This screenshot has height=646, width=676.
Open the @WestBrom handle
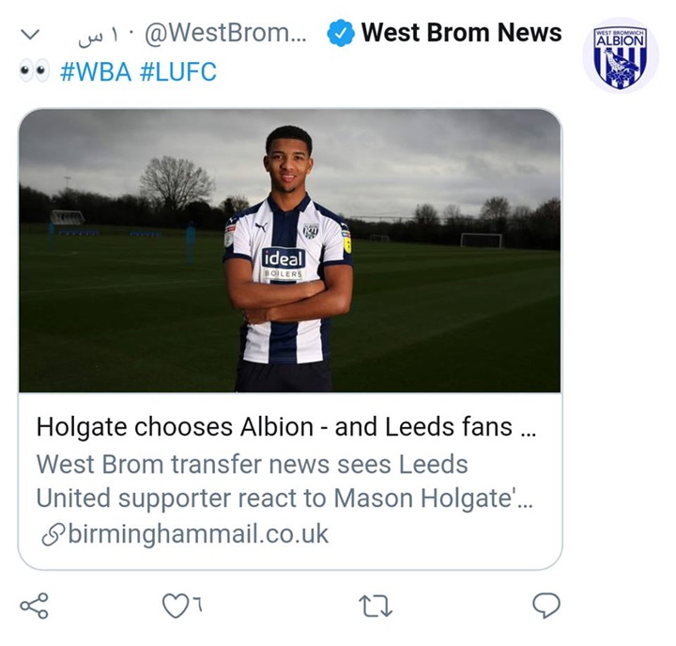point(224,35)
